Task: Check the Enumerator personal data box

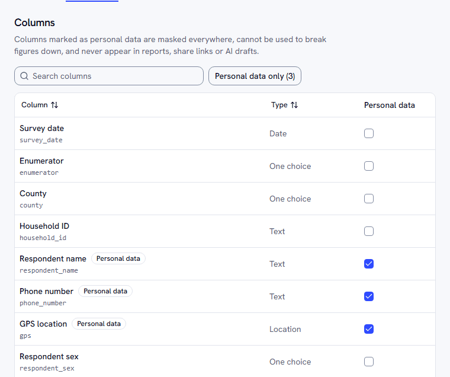Action: point(369,166)
